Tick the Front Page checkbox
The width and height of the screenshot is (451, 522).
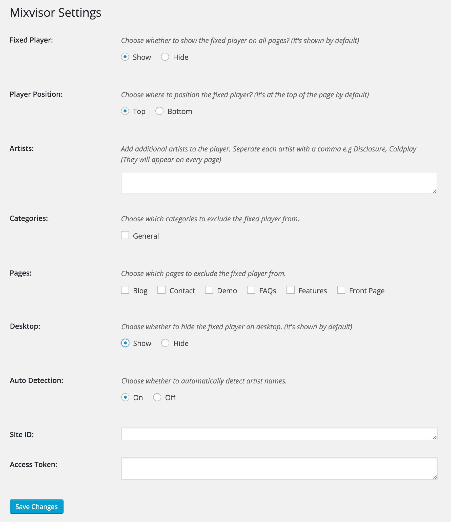coord(341,290)
